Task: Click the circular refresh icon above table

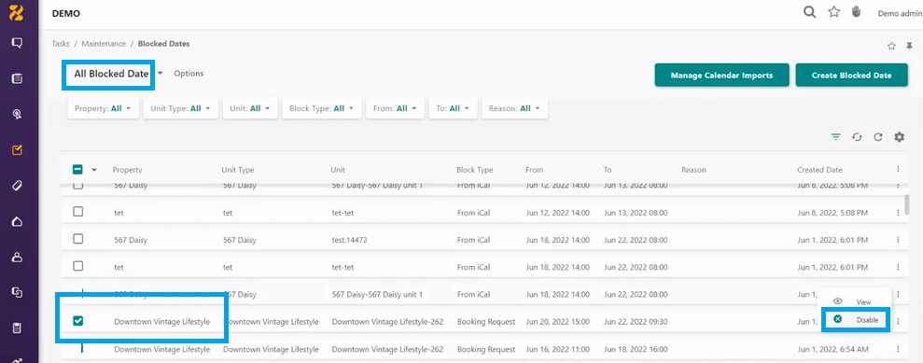Action: (x=877, y=137)
